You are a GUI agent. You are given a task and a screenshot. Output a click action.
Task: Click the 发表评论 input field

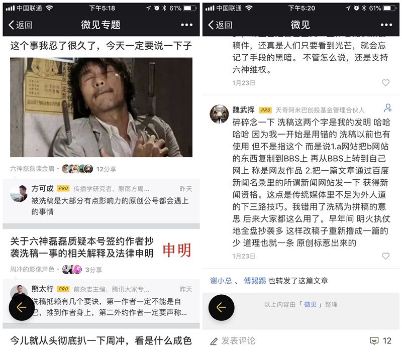(x=238, y=340)
